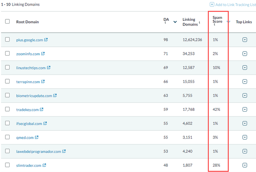Expand Top Links for biometricupdate.com
256x172 pixels.
(x=245, y=96)
